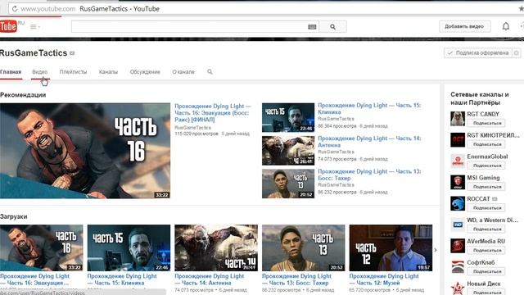Open the MSI Gaming channel name link
Screen dimensions: 524x295
pyautogui.click(x=483, y=178)
